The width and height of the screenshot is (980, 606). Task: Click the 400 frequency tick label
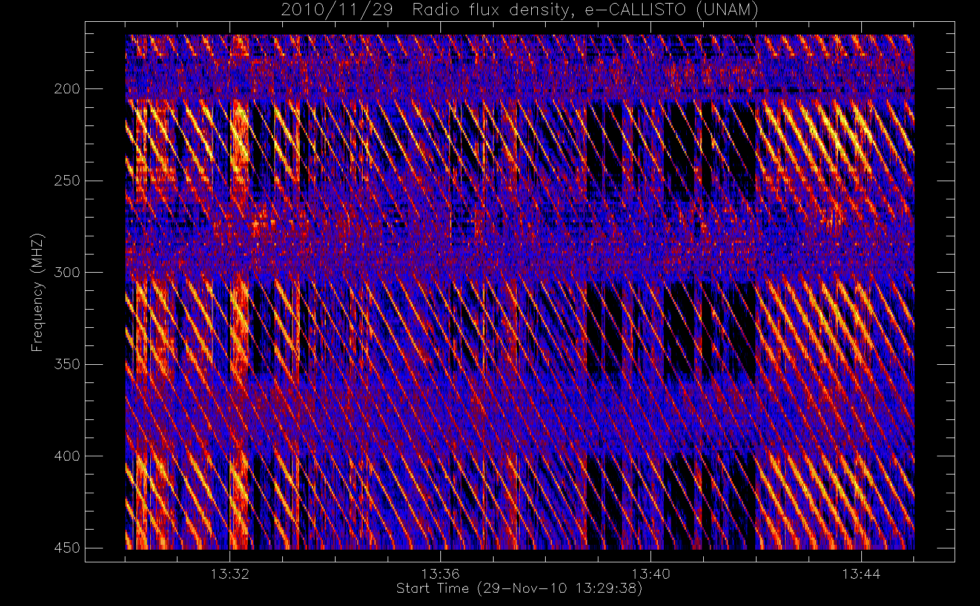[67, 456]
